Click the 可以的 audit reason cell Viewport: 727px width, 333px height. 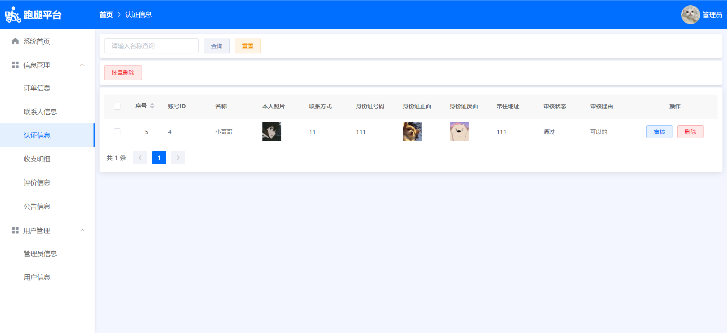point(599,132)
